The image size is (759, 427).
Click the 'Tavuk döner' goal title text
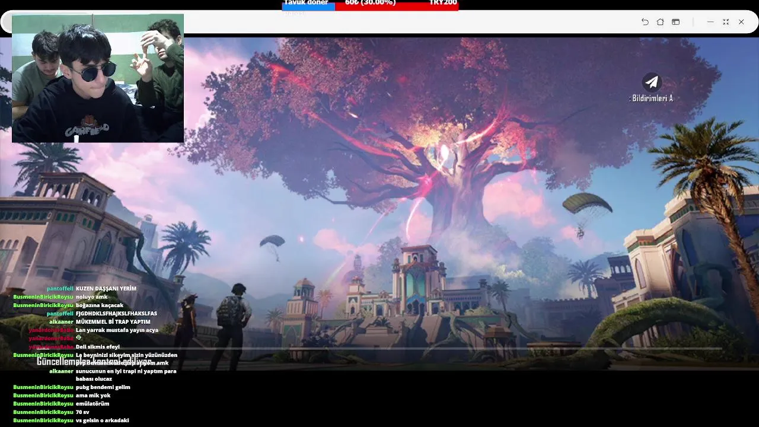click(306, 3)
